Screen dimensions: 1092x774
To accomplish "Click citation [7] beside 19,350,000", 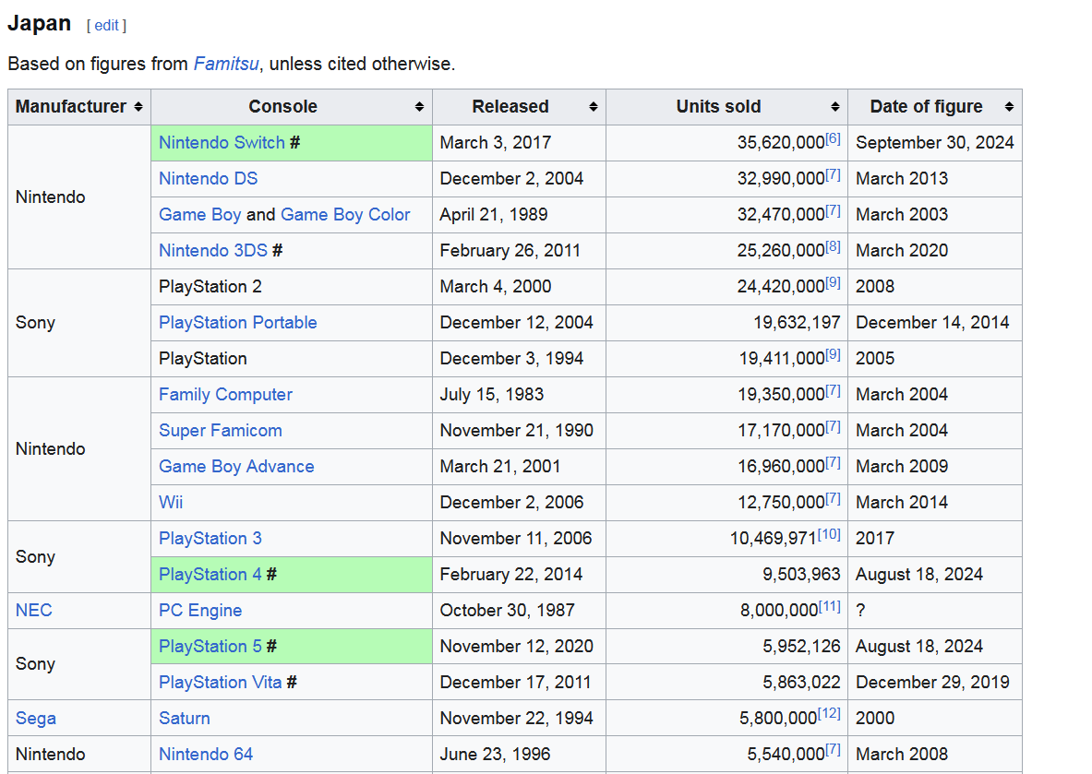I will (x=833, y=390).
